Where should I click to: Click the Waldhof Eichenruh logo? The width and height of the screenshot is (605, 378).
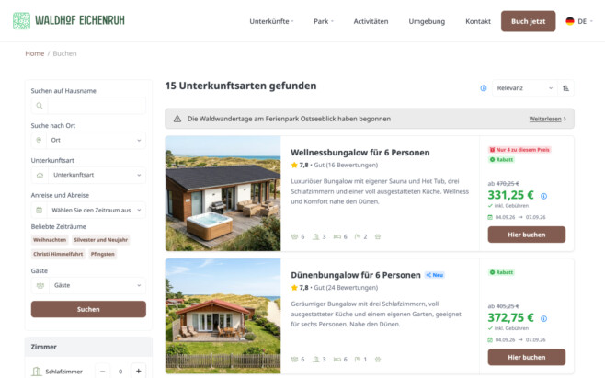coord(69,20)
